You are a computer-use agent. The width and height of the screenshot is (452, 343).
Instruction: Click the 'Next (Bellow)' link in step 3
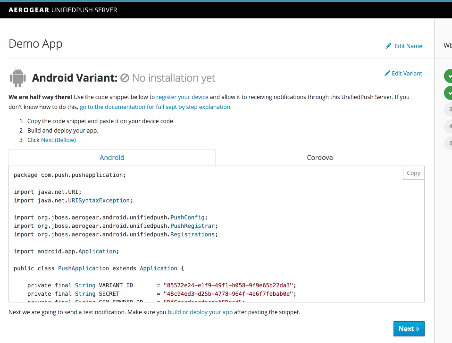(x=58, y=140)
